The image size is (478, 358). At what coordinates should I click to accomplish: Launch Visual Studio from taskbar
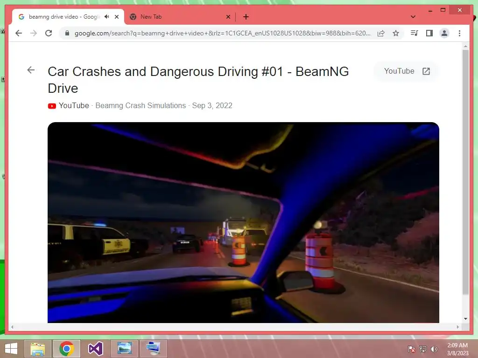(x=95, y=349)
